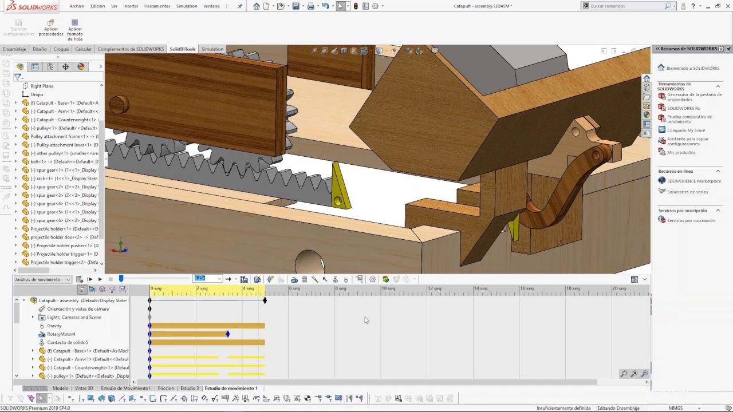Open the Animation Wizard
Image resolution: width=733 pixels, height=412 pixels.
coord(257,279)
